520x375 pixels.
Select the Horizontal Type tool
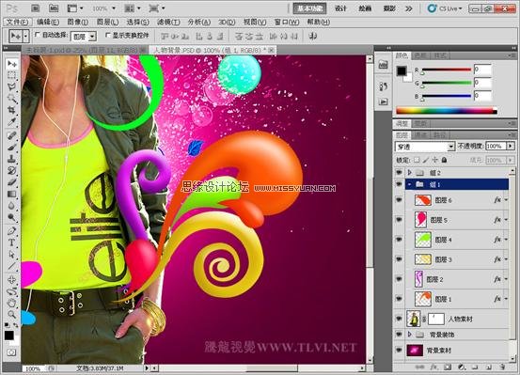click(x=12, y=242)
